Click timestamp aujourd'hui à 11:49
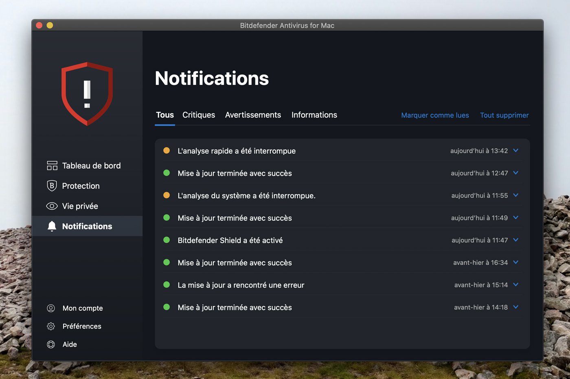This screenshot has height=379, width=570. pos(479,218)
